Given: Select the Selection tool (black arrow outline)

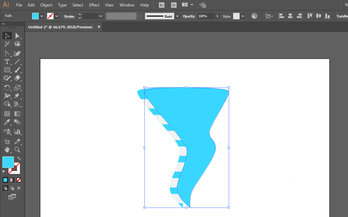Looking at the screenshot, I should click(7, 36).
